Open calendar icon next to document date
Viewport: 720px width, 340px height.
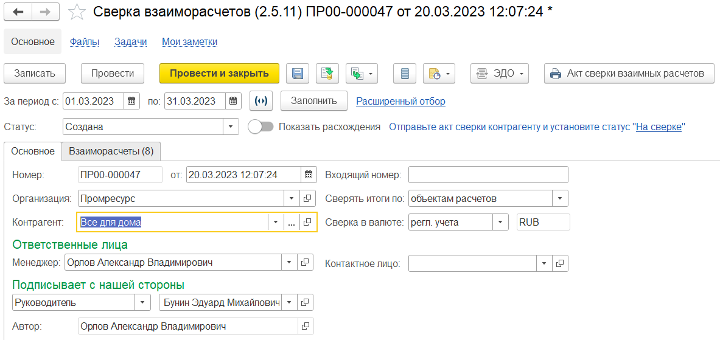tap(309, 175)
